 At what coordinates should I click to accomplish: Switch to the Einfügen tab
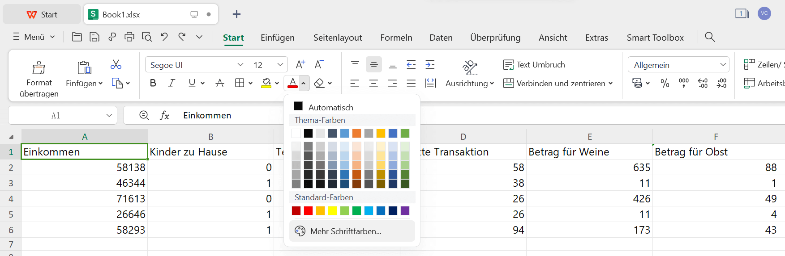point(278,38)
